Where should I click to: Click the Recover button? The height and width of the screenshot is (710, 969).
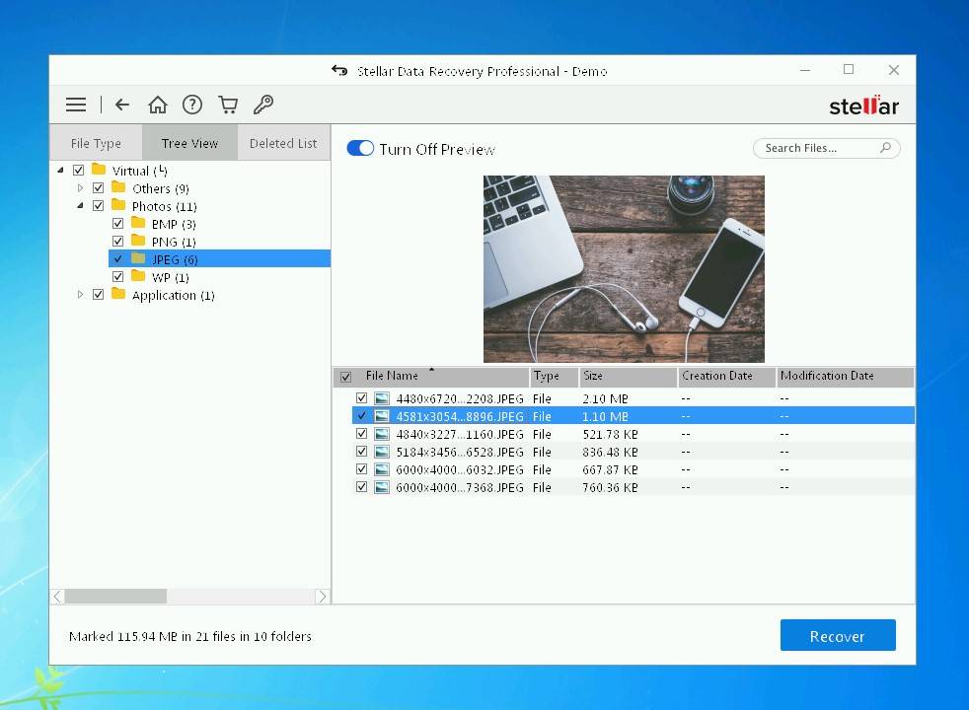tap(838, 635)
